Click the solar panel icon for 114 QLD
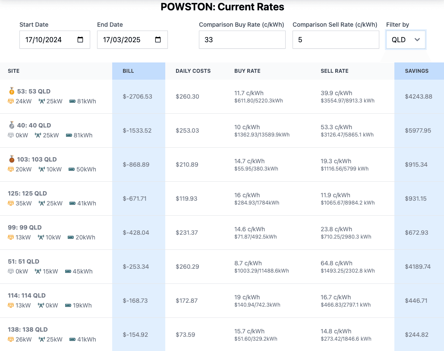 [11, 305]
